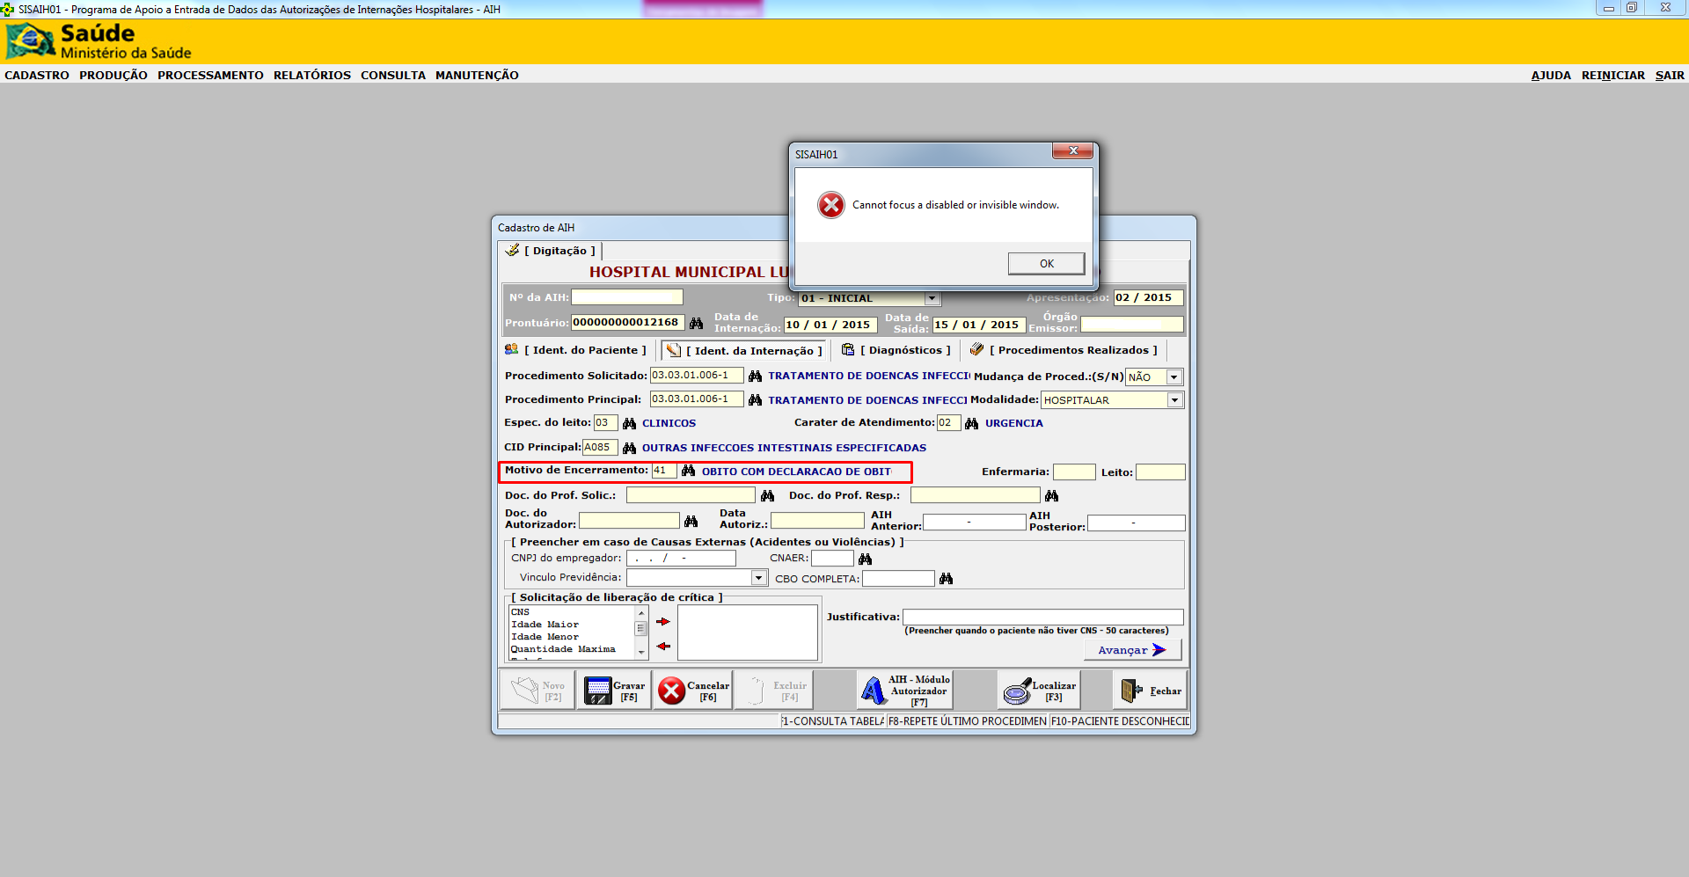Click the Justificativa text field
Image resolution: width=1689 pixels, height=877 pixels.
[x=1043, y=618]
